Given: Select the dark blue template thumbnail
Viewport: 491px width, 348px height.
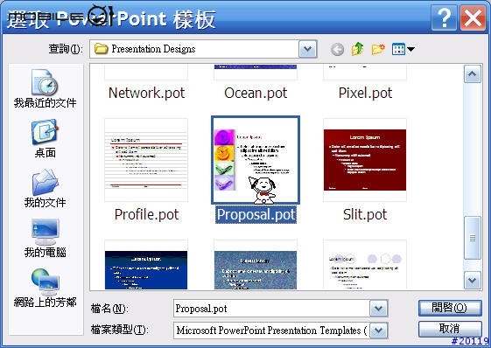Looking at the screenshot, I should click(x=146, y=265).
